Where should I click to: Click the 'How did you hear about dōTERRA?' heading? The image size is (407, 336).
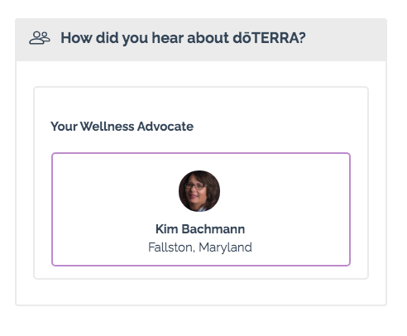pyautogui.click(x=183, y=38)
